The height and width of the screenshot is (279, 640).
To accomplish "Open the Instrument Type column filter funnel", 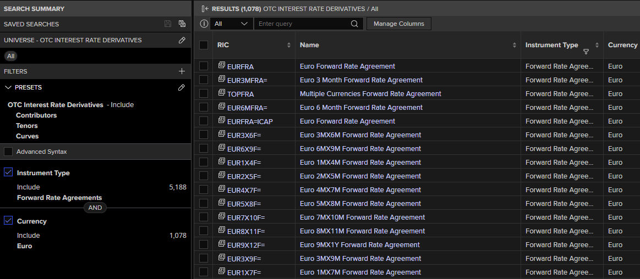I will coord(586,52).
